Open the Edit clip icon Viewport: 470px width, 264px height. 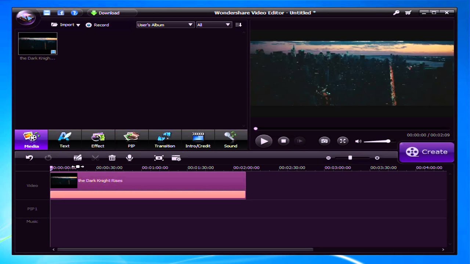77,158
